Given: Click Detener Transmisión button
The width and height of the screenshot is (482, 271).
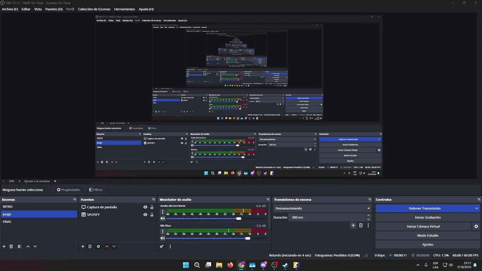Looking at the screenshot, I should coord(424,209).
